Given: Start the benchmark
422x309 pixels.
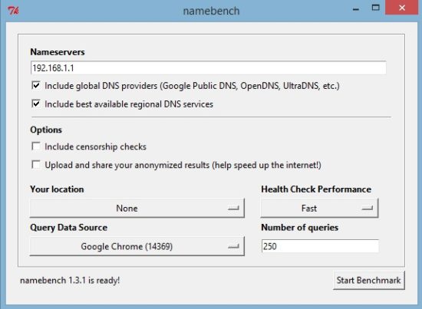Looking at the screenshot, I should click(369, 280).
